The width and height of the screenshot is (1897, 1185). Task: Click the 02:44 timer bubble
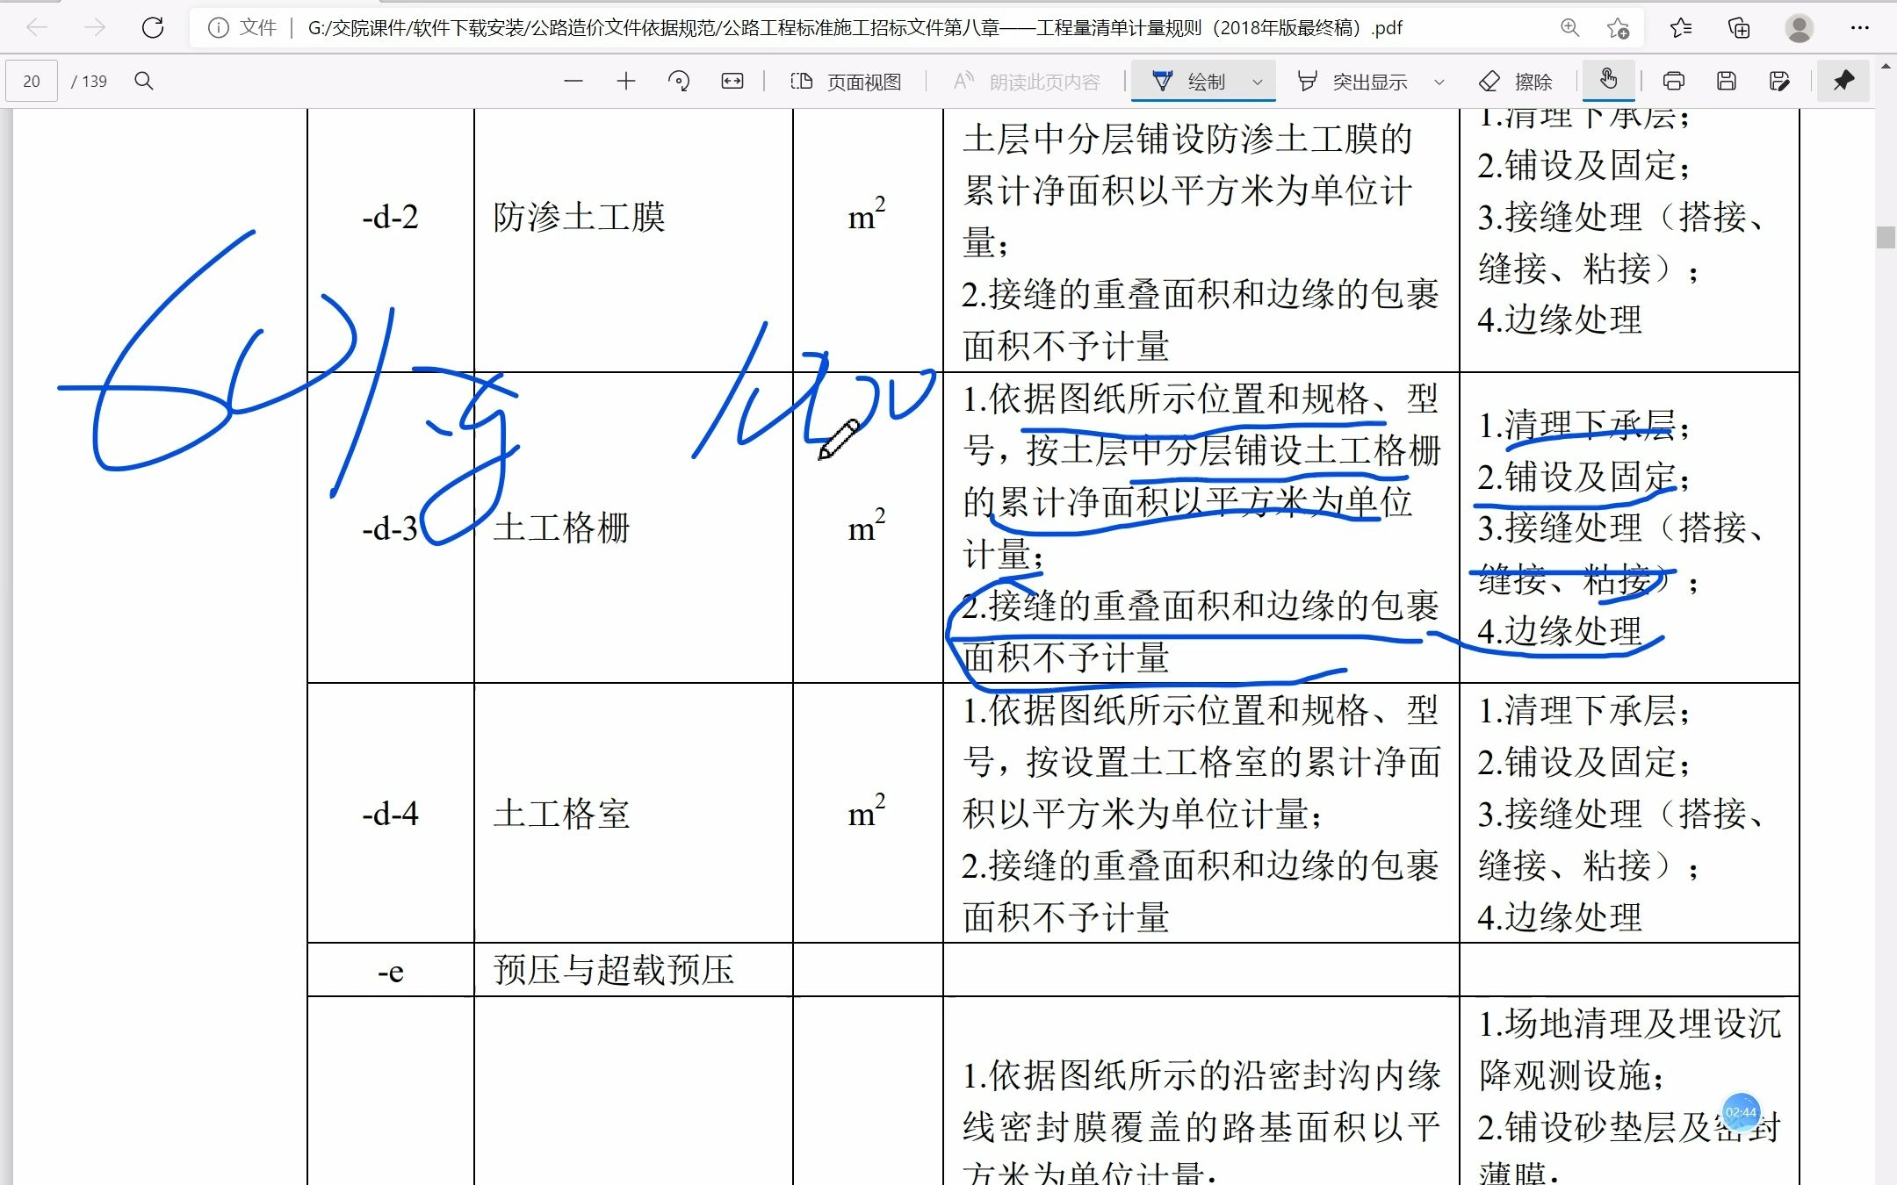coord(1741,1112)
